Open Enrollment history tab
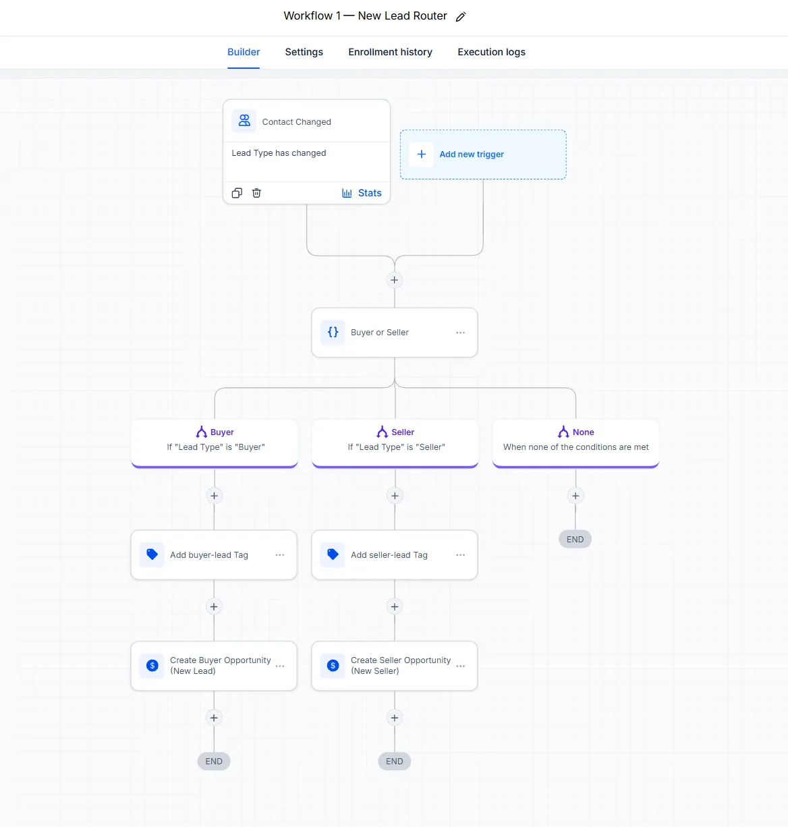This screenshot has height=827, width=788. tap(390, 52)
